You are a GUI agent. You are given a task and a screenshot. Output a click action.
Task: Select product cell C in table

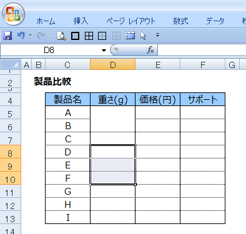tap(67, 139)
